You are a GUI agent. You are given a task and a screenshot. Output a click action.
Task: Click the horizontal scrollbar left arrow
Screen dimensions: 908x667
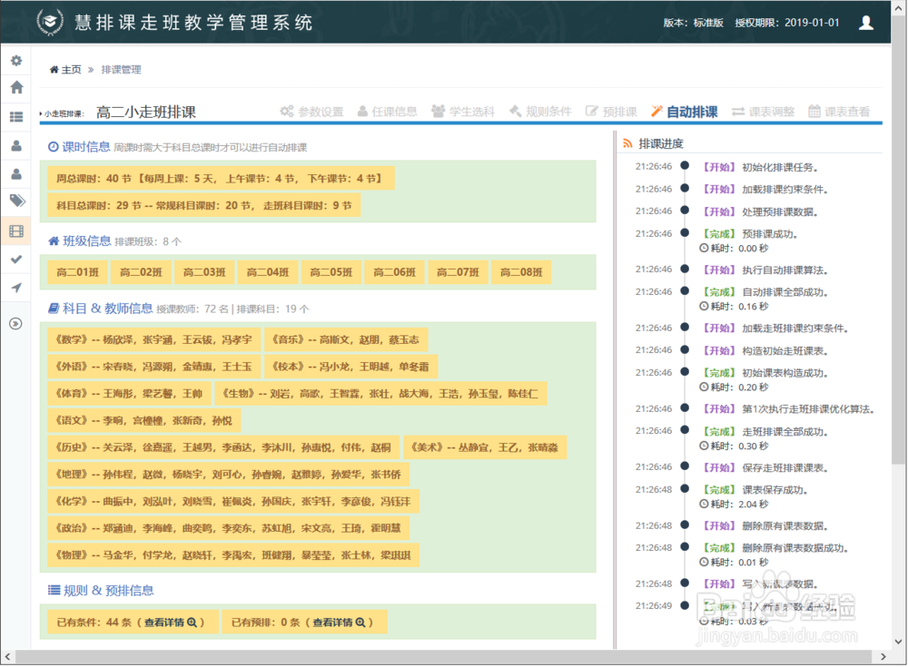7,657
